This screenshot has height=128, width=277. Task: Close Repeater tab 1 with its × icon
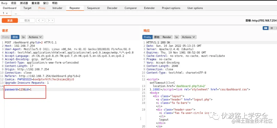[x=7, y=13]
